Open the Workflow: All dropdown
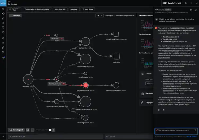This screenshot has height=140, width=199. 60,9
